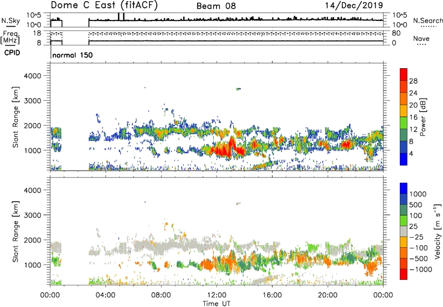This screenshot has height=307, width=443.
Task: Click the 'N.Search' legend label
Action: tap(427, 21)
